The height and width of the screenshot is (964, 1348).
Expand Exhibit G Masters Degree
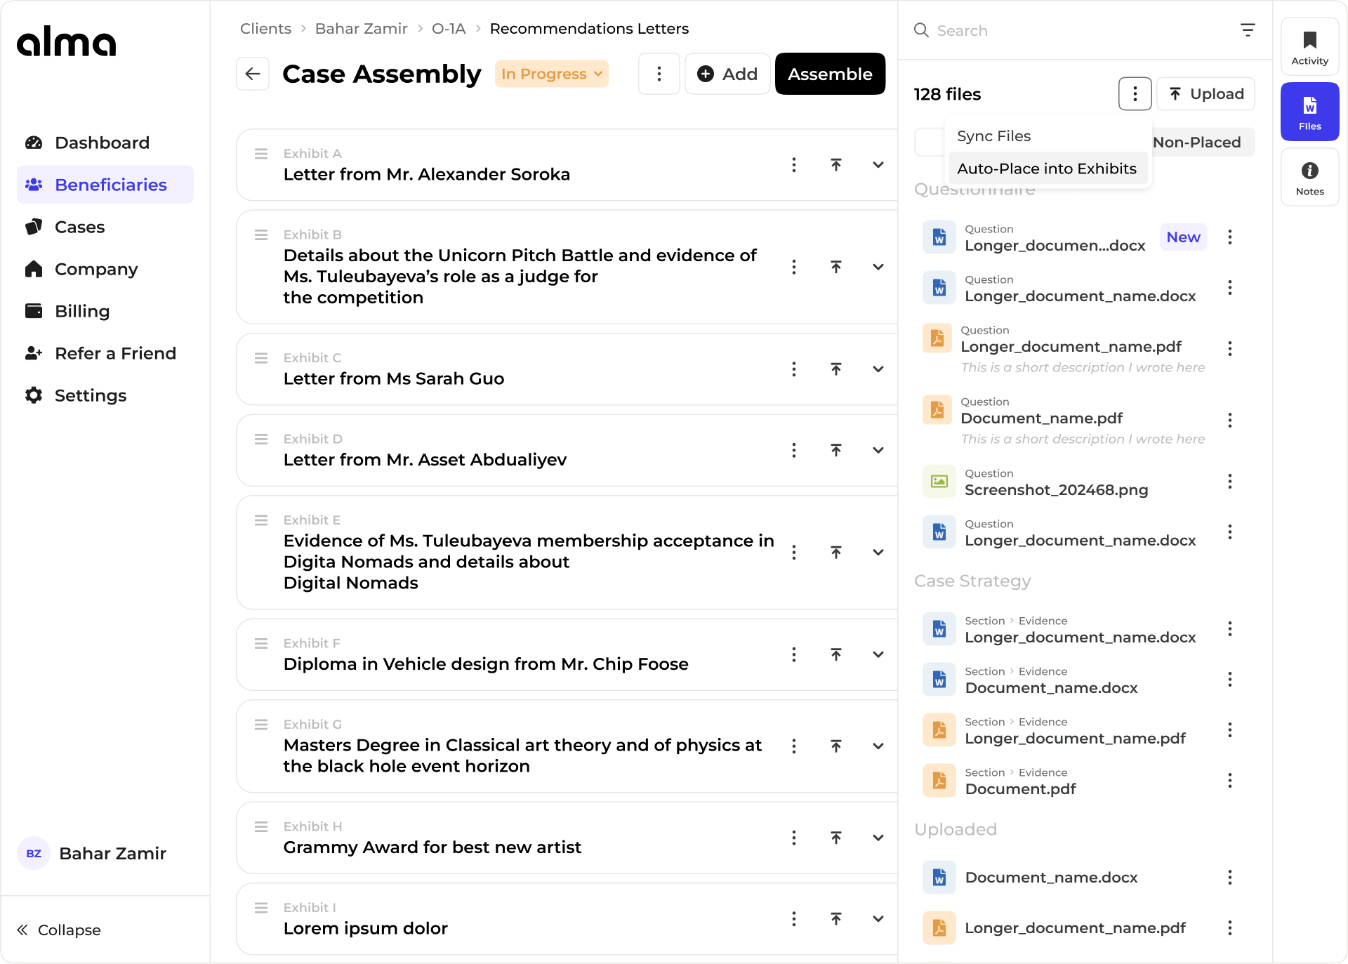pyautogui.click(x=878, y=746)
